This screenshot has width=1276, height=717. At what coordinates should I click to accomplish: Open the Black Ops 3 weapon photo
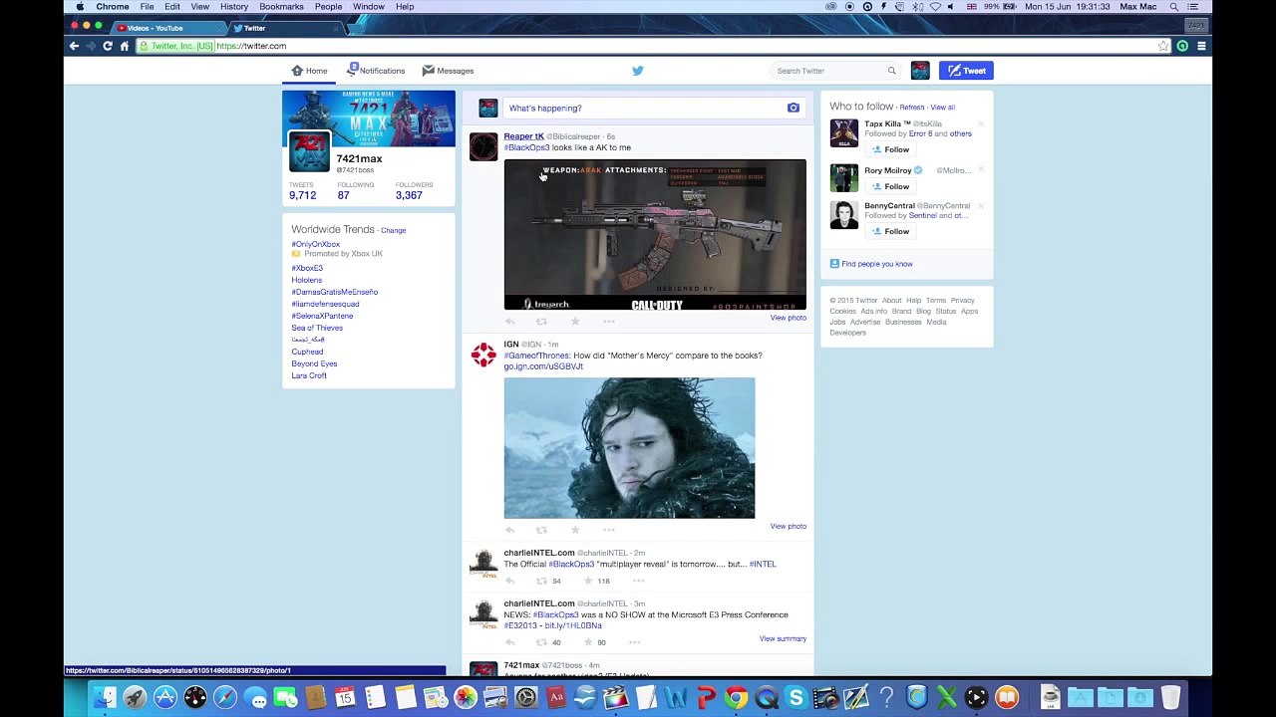(x=655, y=235)
